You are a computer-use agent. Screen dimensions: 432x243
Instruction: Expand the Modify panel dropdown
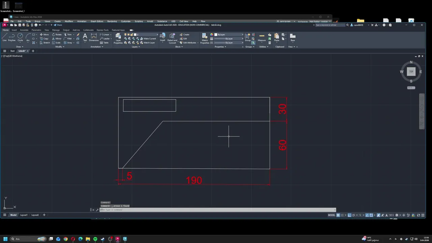coord(60,47)
